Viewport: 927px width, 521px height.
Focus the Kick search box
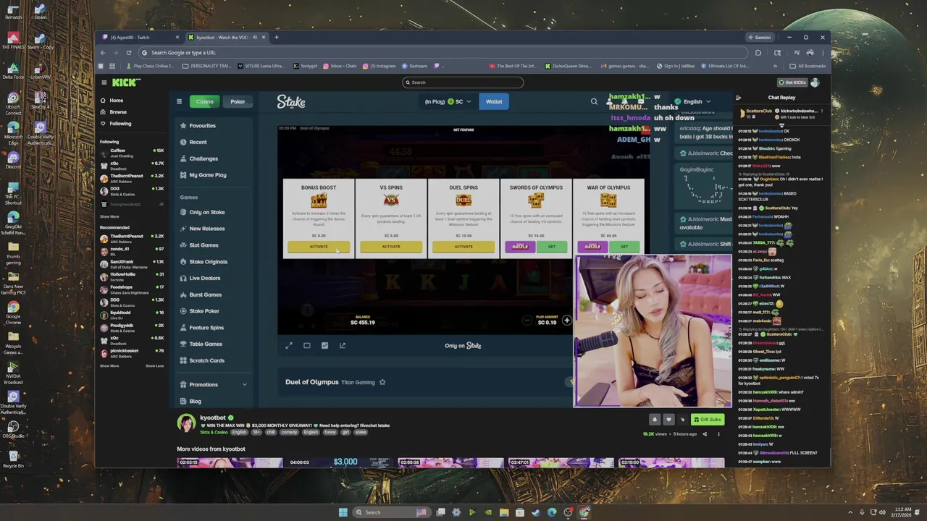pos(463,82)
